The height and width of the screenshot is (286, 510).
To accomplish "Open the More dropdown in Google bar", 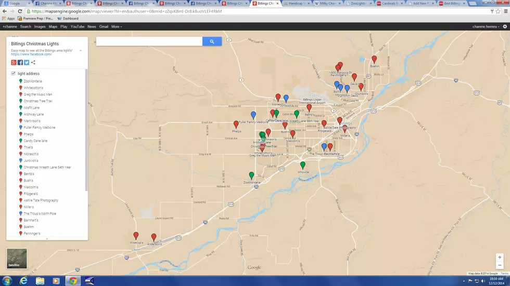I will pyautogui.click(x=117, y=26).
